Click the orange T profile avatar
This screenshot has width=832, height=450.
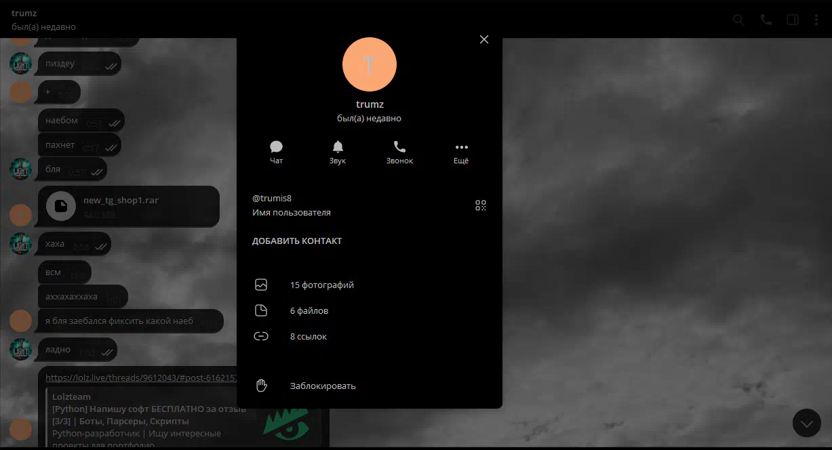(370, 64)
